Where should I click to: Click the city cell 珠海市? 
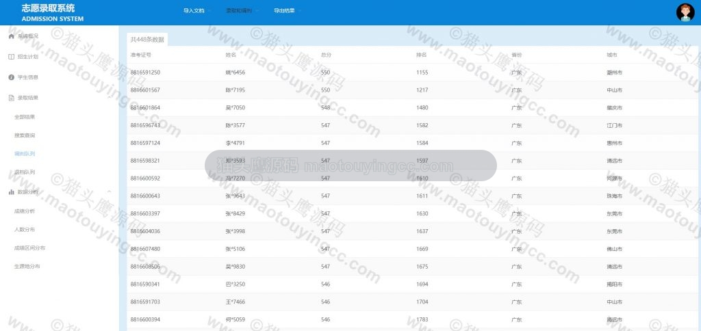(x=614, y=196)
